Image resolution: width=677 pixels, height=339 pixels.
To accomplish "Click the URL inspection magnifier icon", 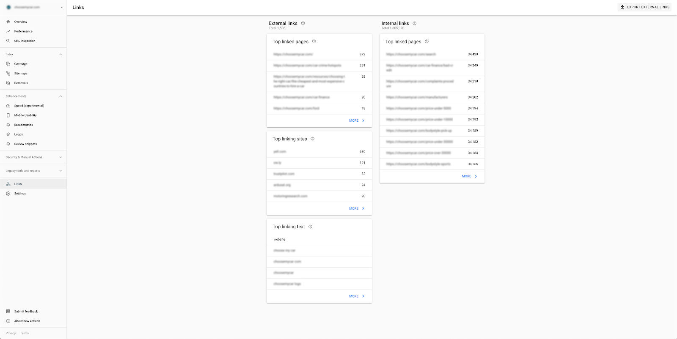I will 8,41.
